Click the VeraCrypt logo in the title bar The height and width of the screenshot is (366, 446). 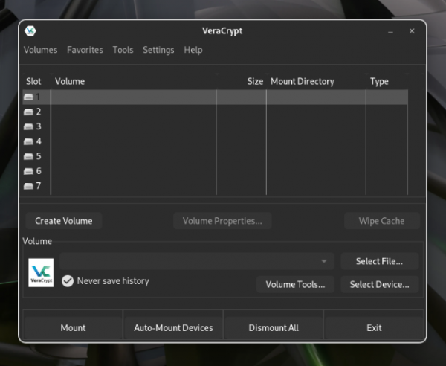tap(30, 30)
